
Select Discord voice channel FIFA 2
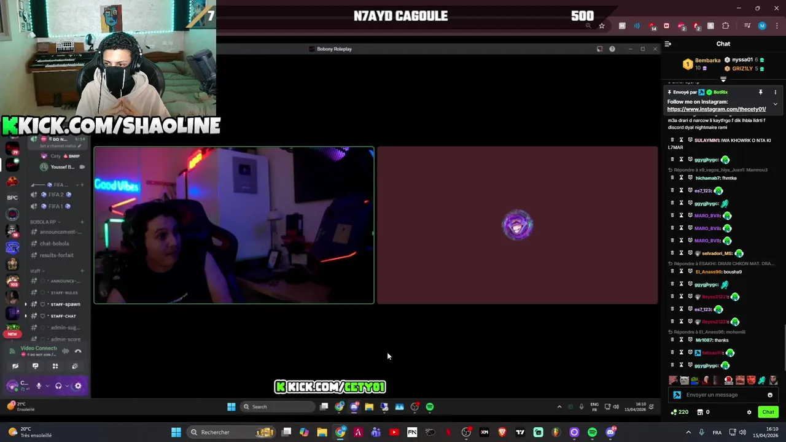pos(56,195)
